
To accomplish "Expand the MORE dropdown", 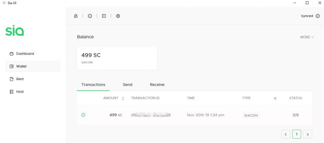I will click(x=307, y=37).
